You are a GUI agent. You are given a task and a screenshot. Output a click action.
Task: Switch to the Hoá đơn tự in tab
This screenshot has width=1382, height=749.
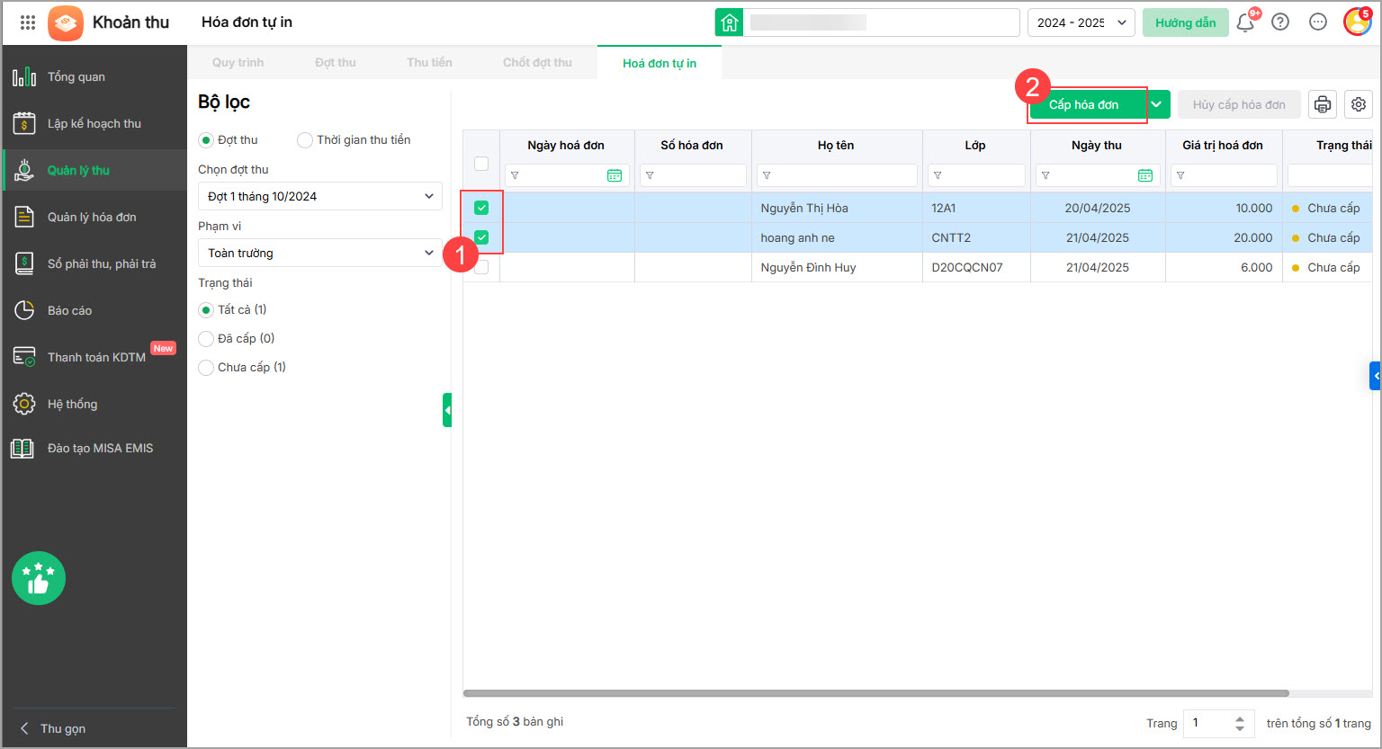point(660,63)
